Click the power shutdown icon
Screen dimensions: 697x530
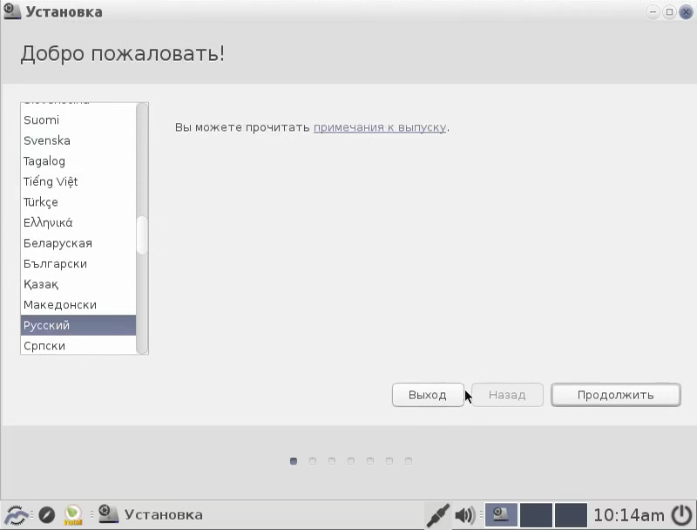(x=682, y=515)
